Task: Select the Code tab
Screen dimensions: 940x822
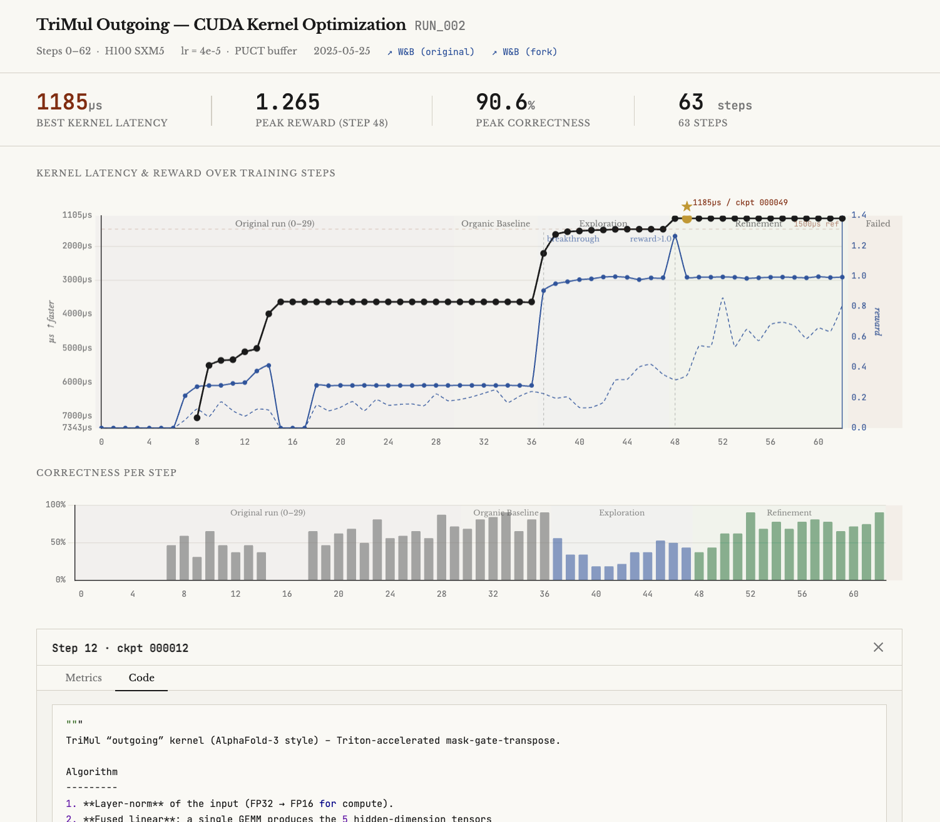Action: pos(141,677)
